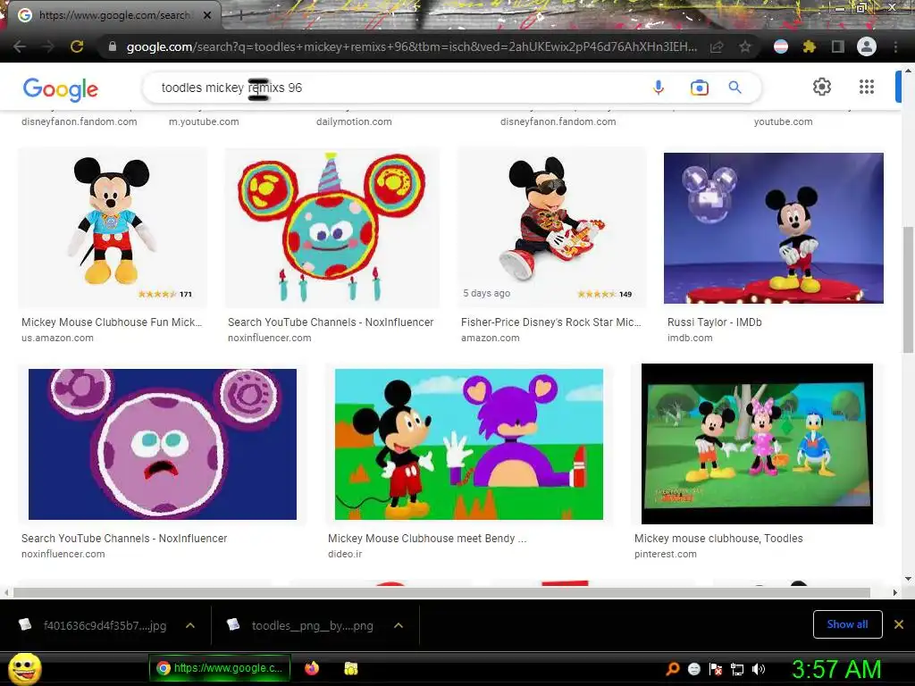Image resolution: width=915 pixels, height=686 pixels.
Task: Click dideo.ir source text
Action: point(344,554)
